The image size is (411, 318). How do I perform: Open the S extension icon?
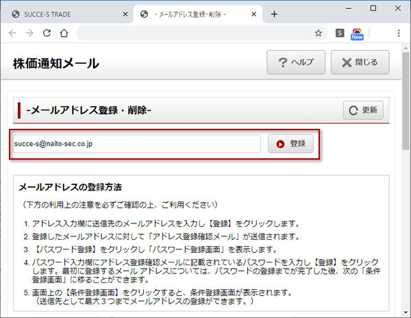point(340,33)
